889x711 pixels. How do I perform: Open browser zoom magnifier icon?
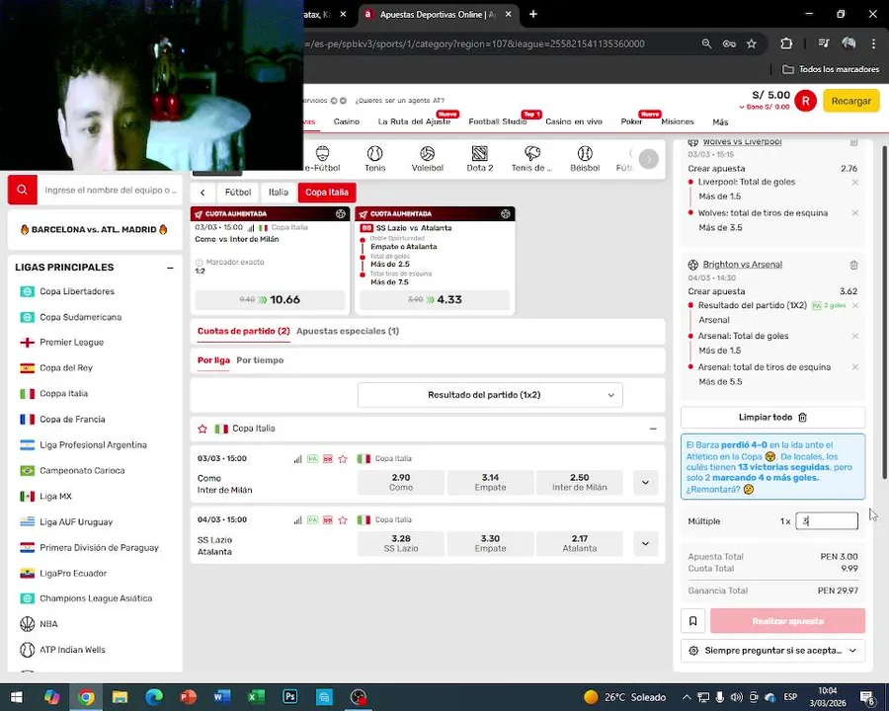pyautogui.click(x=706, y=43)
